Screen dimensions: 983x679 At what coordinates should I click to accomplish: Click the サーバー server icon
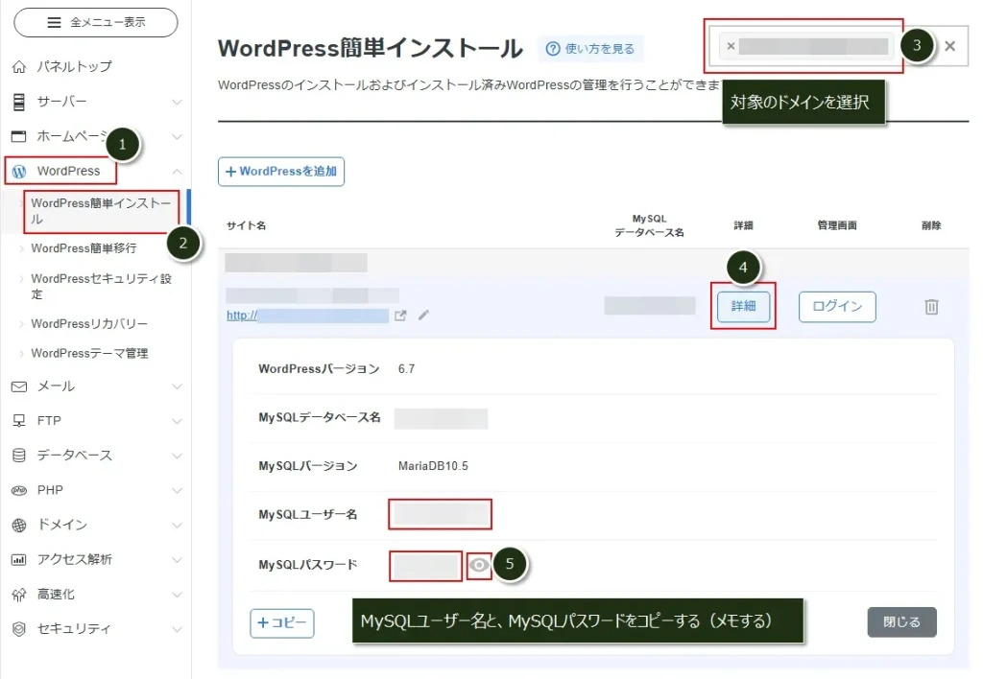coord(19,102)
